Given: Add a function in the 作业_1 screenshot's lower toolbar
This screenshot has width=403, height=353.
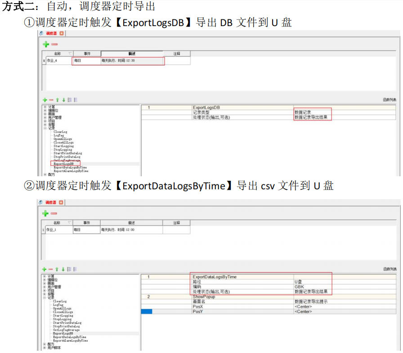Looking at the screenshot, I should pyautogui.click(x=44, y=269).
